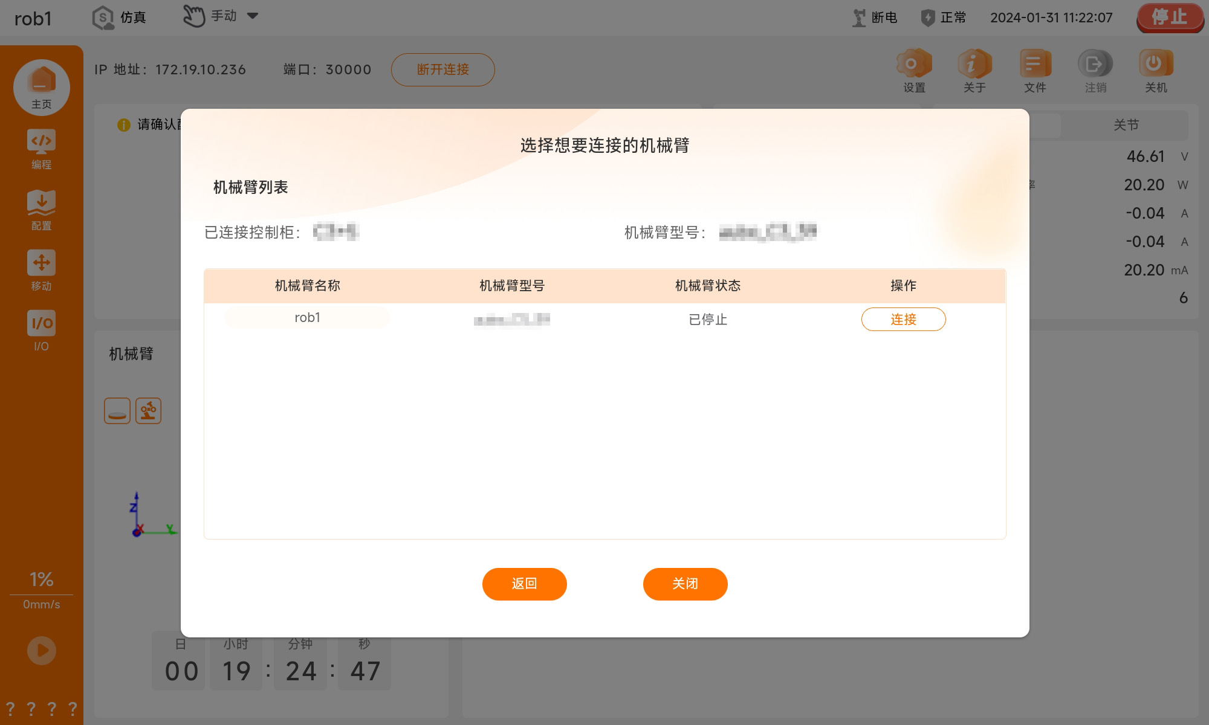Click the 断电 robot power status icon
The image size is (1209, 725).
[x=859, y=18]
